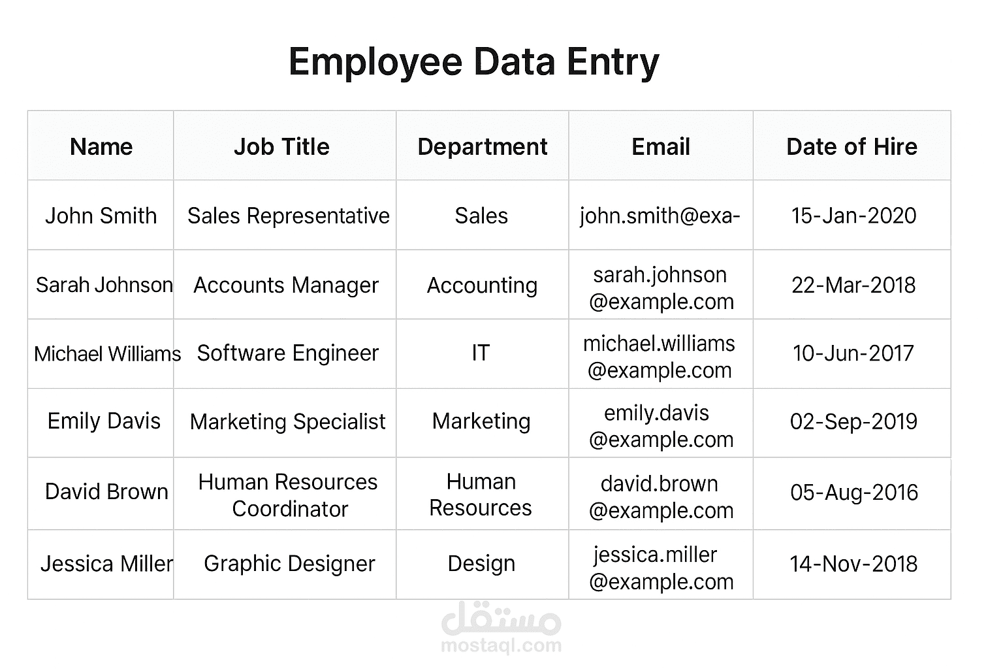Screen dimensions: 1003x669
Task: Select the Marketing Specialist cell
Action: click(x=285, y=422)
